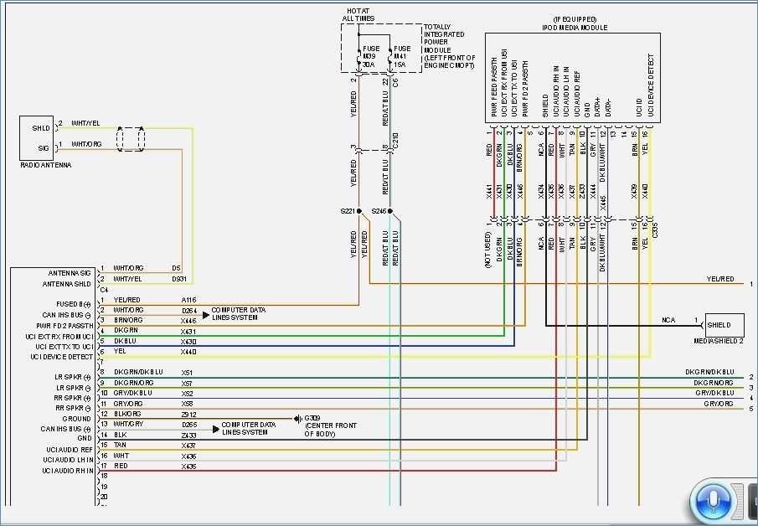Click connector C4 on the left module
The image size is (758, 526).
click(104, 289)
